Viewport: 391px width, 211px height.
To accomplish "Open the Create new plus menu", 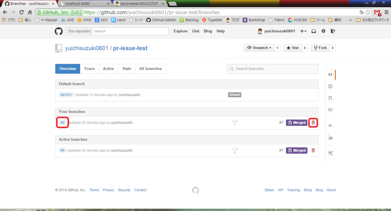I will tap(303, 31).
